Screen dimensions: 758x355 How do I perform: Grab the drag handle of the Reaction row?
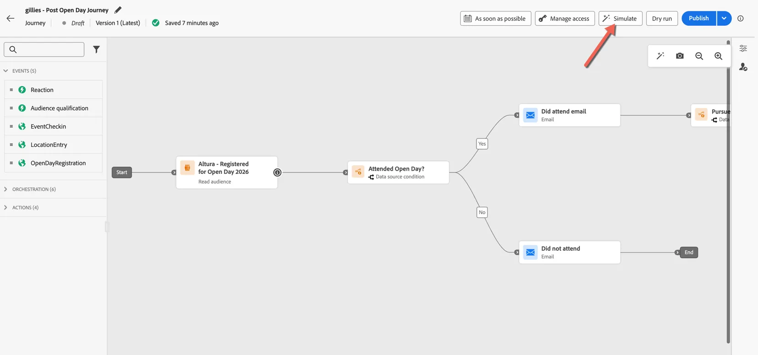tap(11, 90)
